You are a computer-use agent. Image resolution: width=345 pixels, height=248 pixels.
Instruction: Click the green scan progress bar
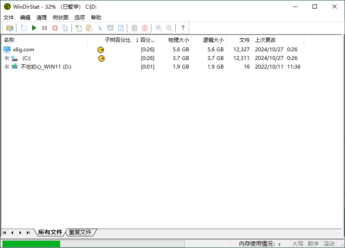[x=31, y=244]
